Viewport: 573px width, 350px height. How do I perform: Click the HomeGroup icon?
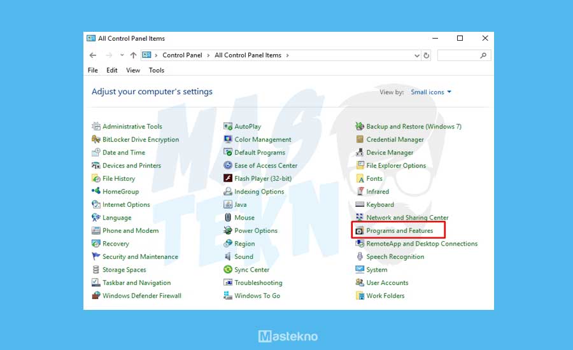click(x=96, y=191)
